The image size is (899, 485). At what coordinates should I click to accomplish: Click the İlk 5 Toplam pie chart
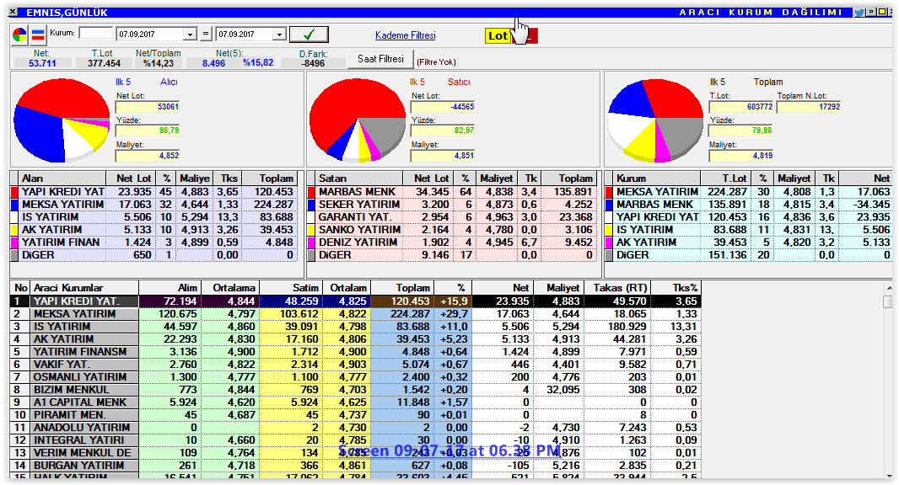point(655,120)
